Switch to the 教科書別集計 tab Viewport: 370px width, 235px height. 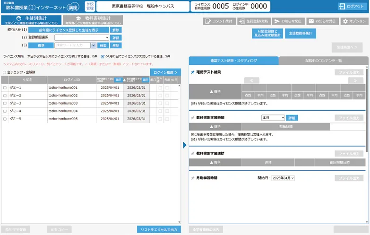pyautogui.click(x=93, y=20)
